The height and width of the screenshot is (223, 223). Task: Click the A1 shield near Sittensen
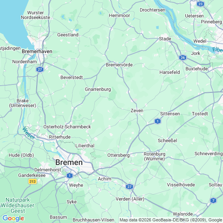157,121
